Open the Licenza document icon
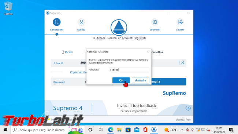 click(x=180, y=22)
